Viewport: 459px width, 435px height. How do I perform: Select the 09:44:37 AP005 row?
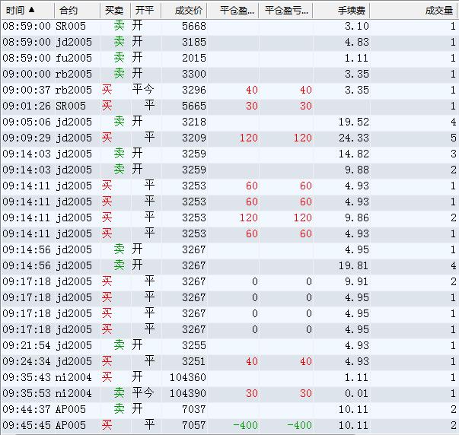coord(230,409)
